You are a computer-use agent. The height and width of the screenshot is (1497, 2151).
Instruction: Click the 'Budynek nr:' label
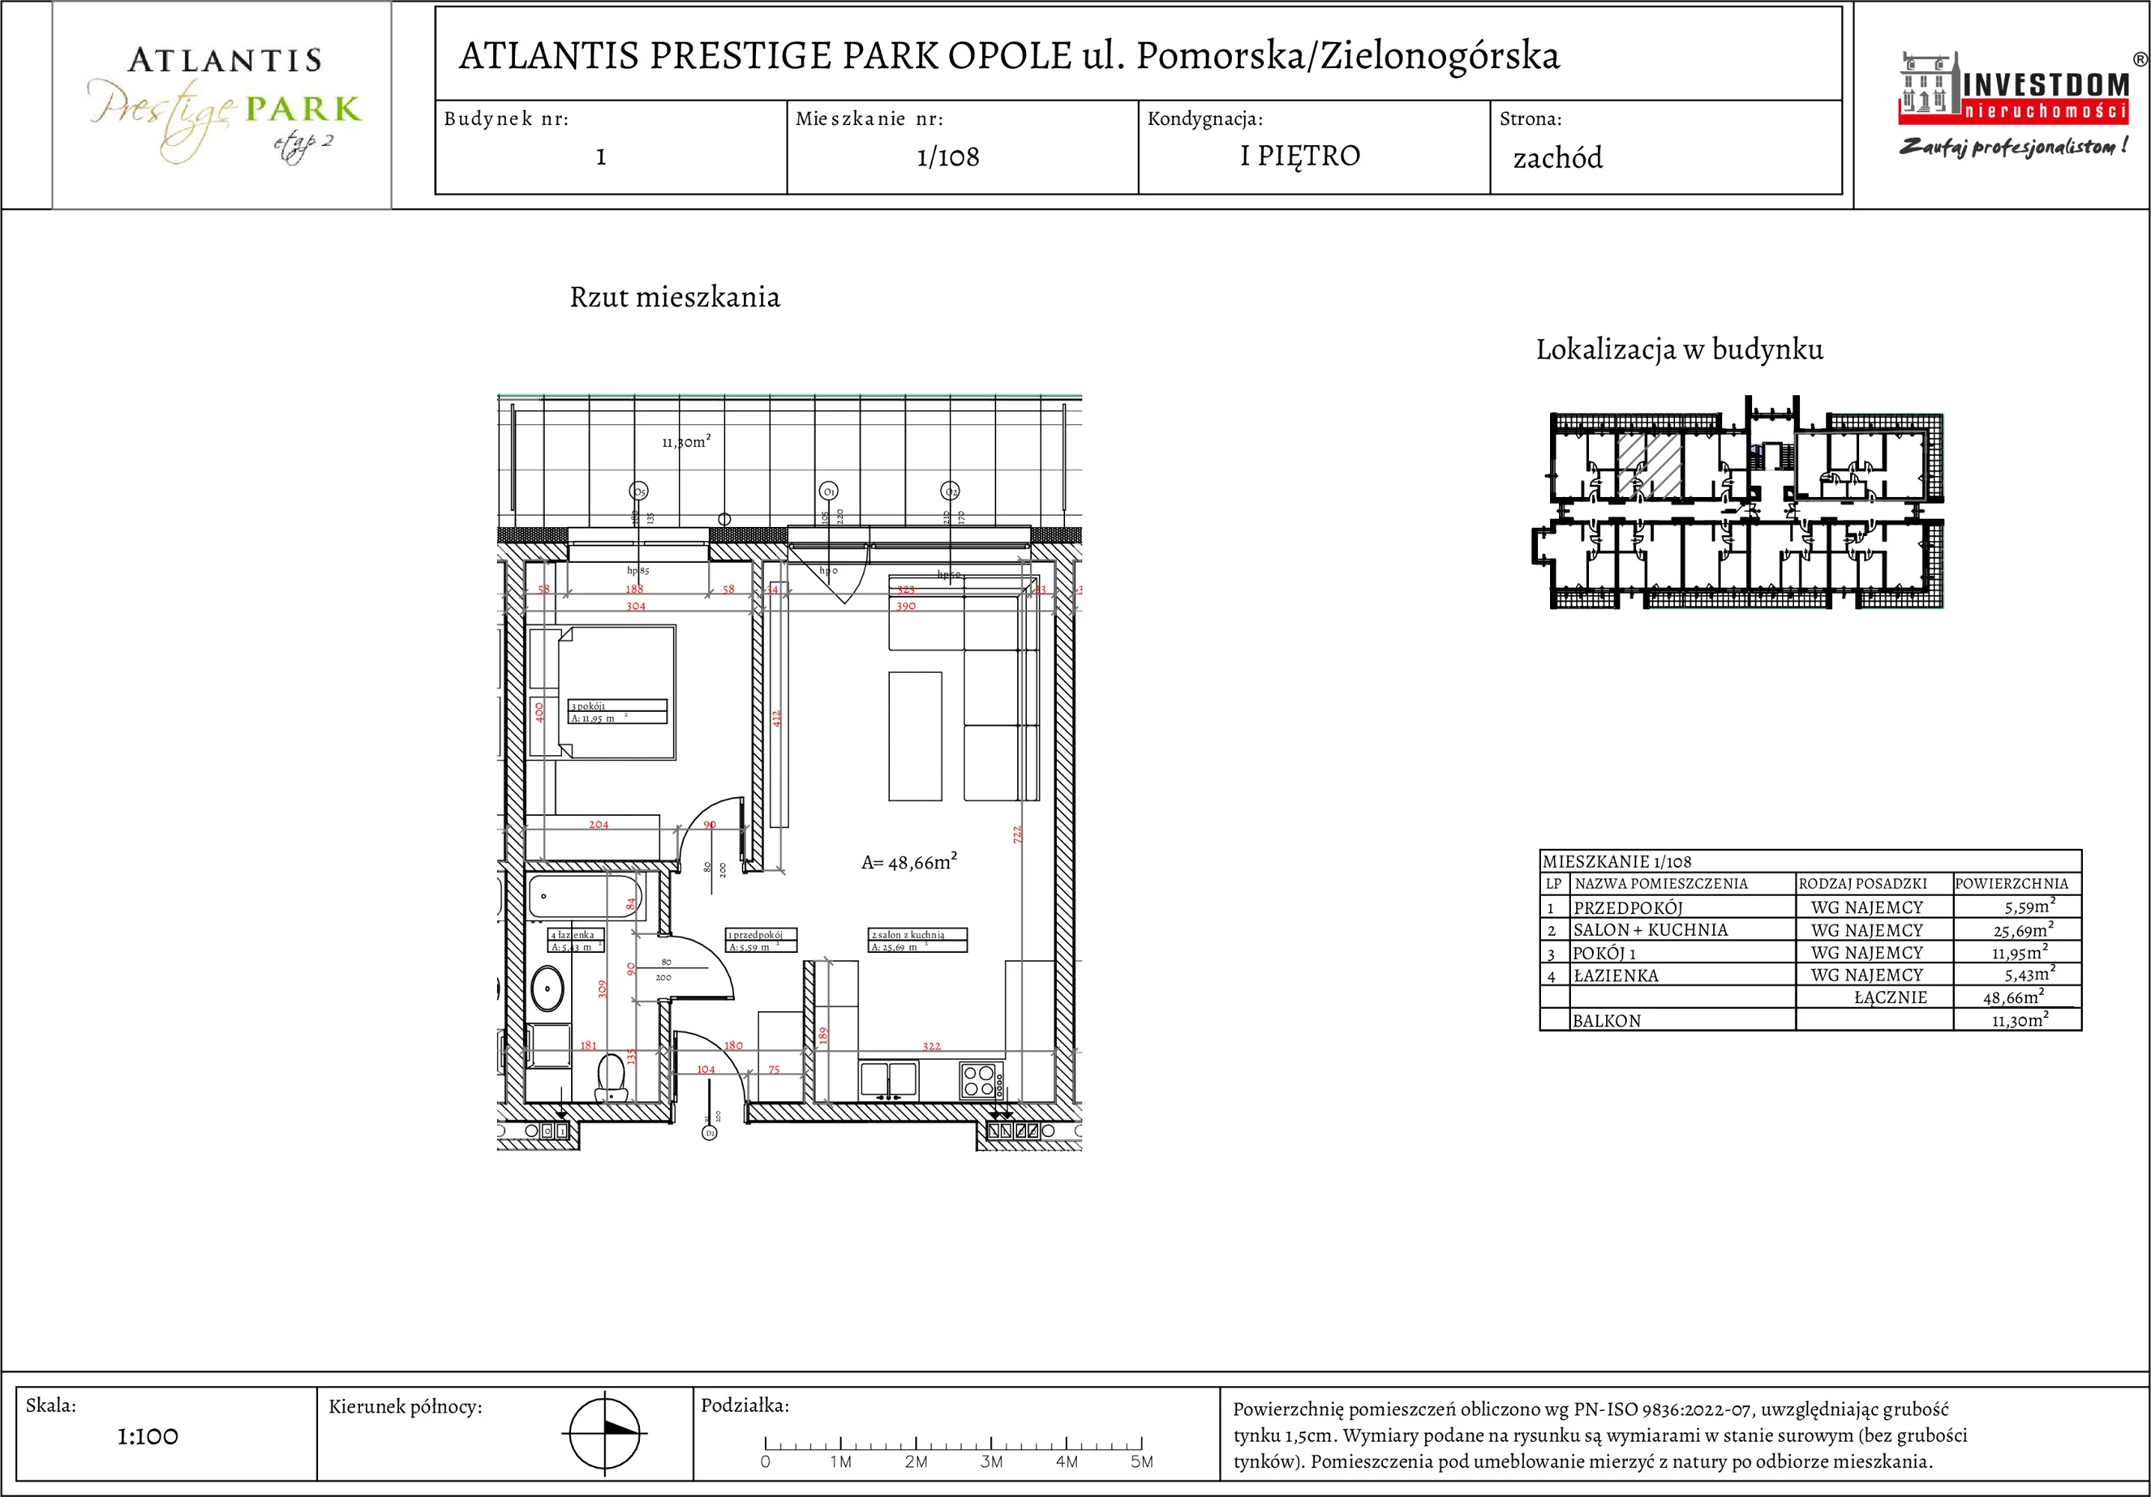tap(507, 119)
